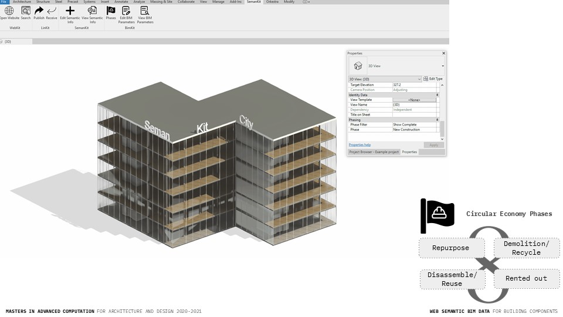Collapse the Phasing section
Image resolution: width=563 pixels, height=317 pixels.
point(437,120)
